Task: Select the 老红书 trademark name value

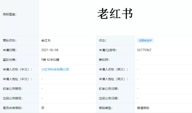Action: (x=46, y=40)
